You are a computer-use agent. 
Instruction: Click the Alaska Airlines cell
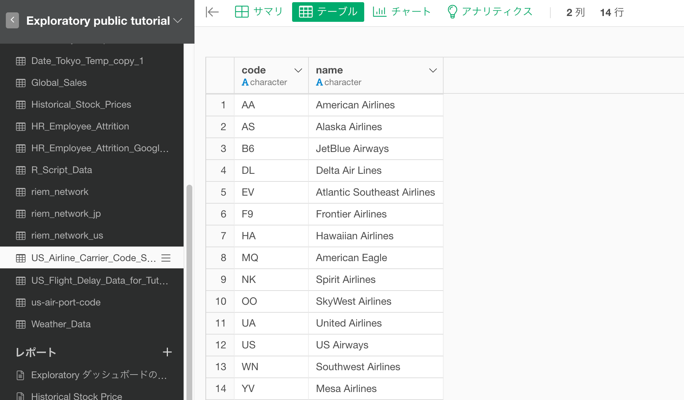376,127
